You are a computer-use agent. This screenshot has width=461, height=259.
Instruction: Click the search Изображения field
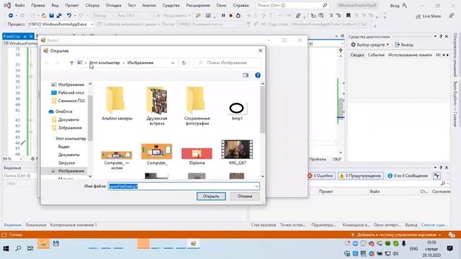coord(228,63)
